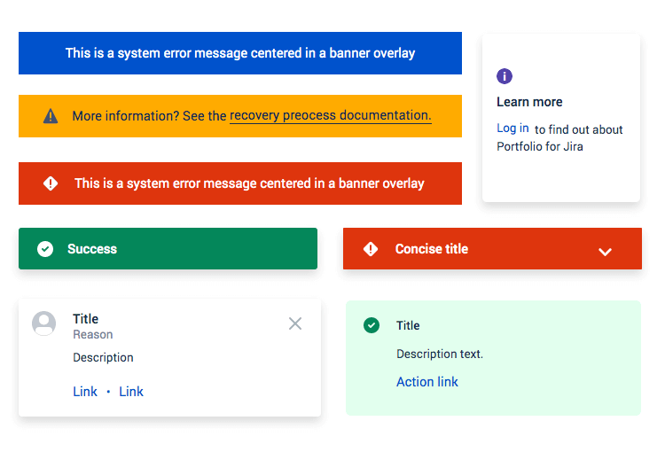Click the Title heading beside the avatar
The width and height of the screenshot is (665, 452).
pos(86,319)
